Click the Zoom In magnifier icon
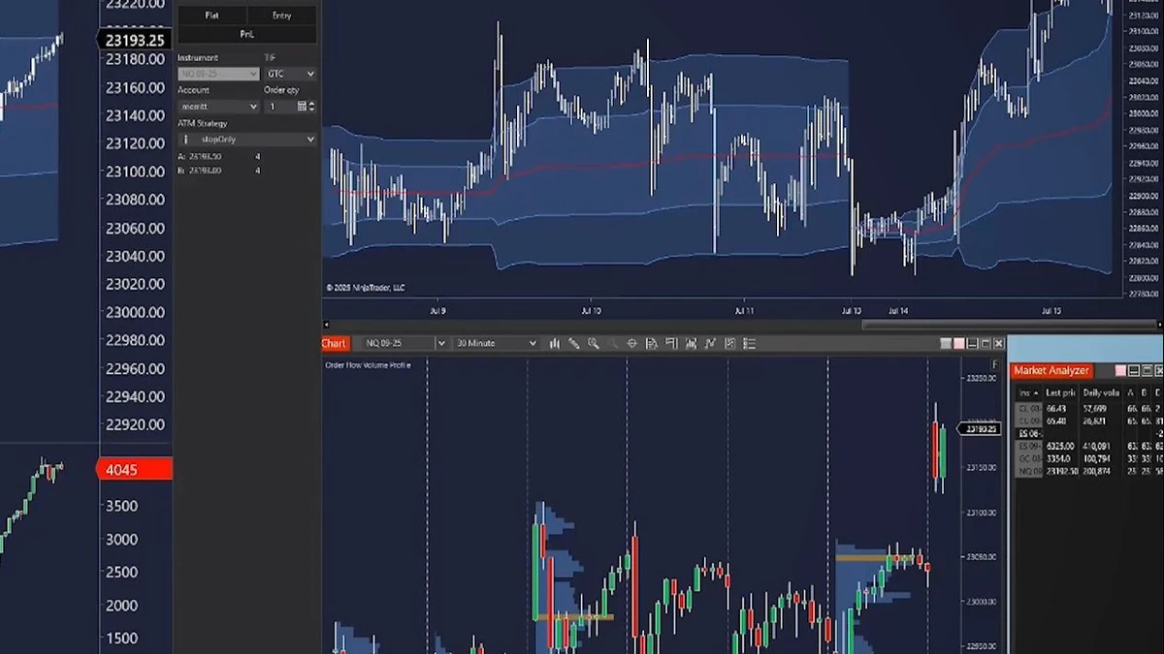The height and width of the screenshot is (654, 1164). tap(593, 343)
